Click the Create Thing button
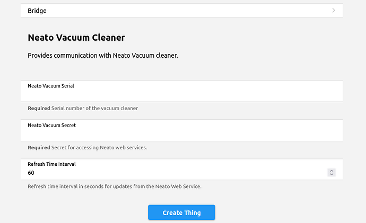 (x=181, y=212)
